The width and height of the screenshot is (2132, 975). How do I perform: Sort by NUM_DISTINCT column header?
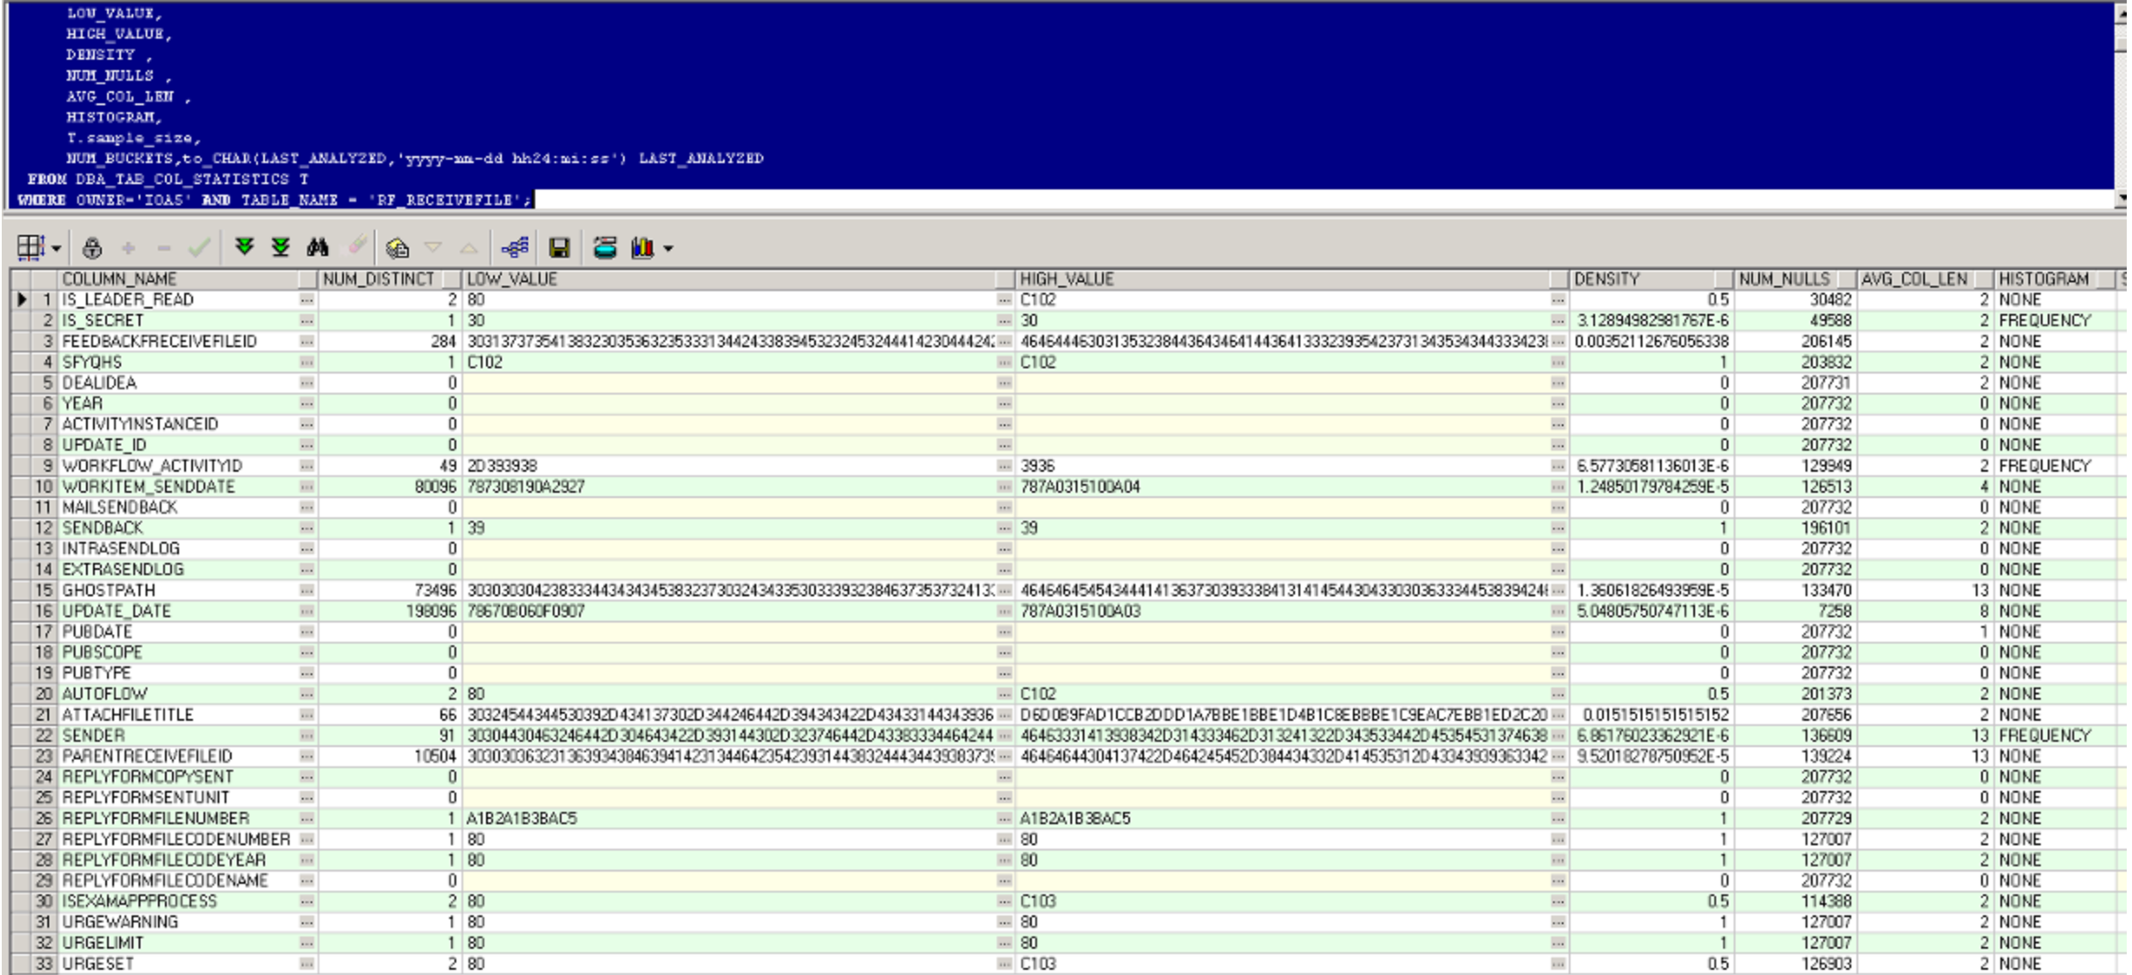click(x=379, y=279)
